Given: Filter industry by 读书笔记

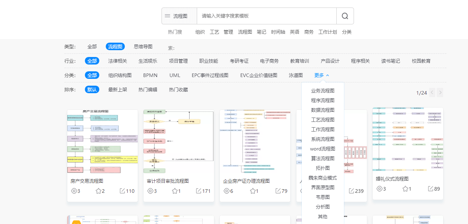Looking at the screenshot, I should [x=391, y=61].
